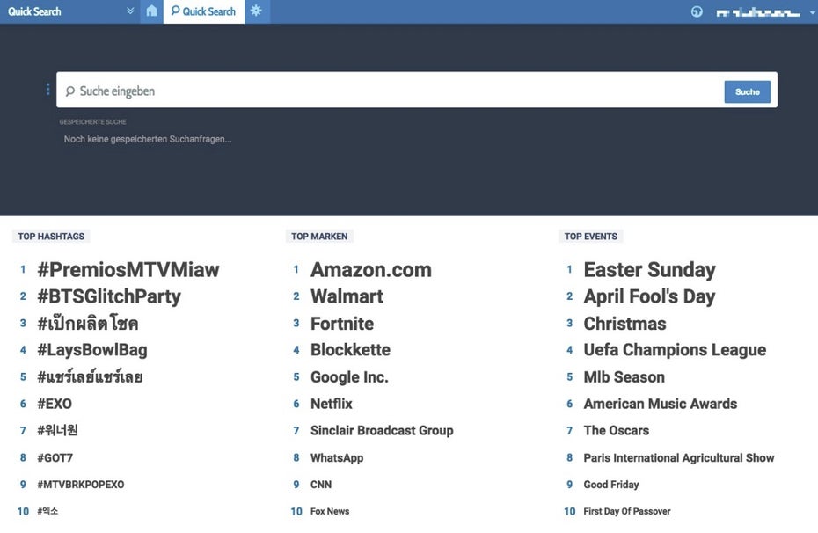Click the user account name in header

[x=758, y=12]
